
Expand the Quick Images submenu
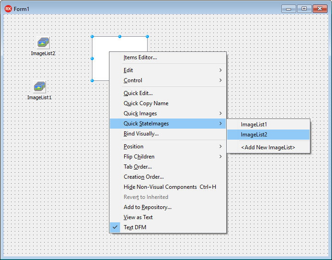click(168, 113)
